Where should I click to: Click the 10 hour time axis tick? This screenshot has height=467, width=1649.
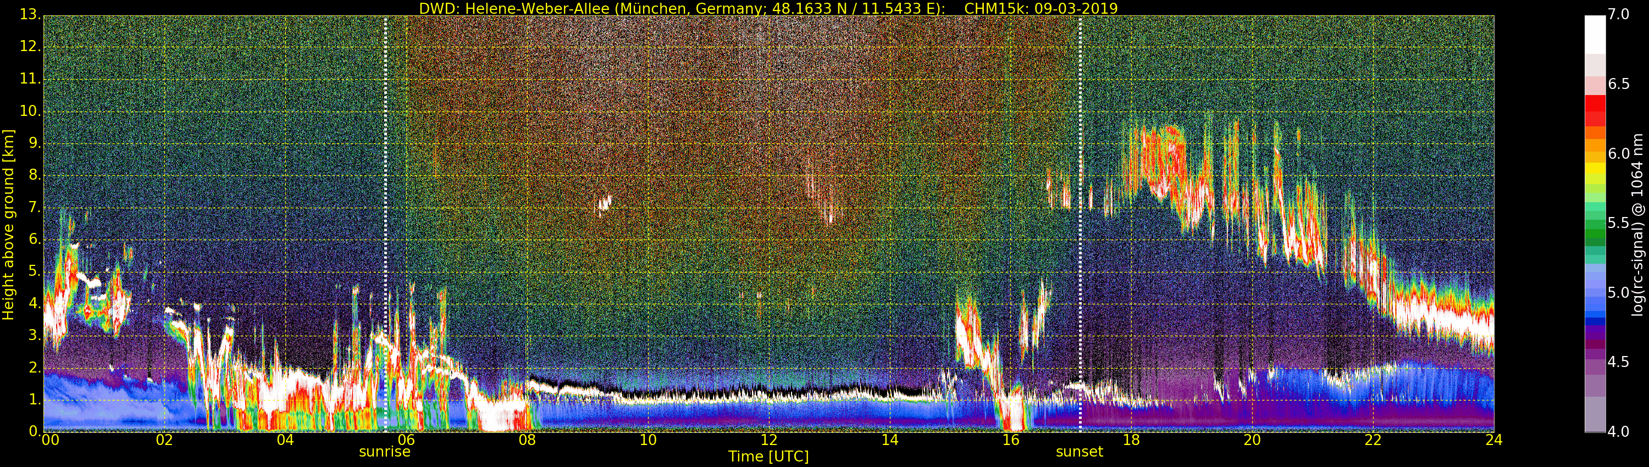(x=648, y=440)
